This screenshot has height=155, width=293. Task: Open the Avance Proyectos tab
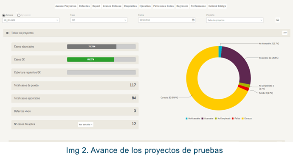(66, 6)
